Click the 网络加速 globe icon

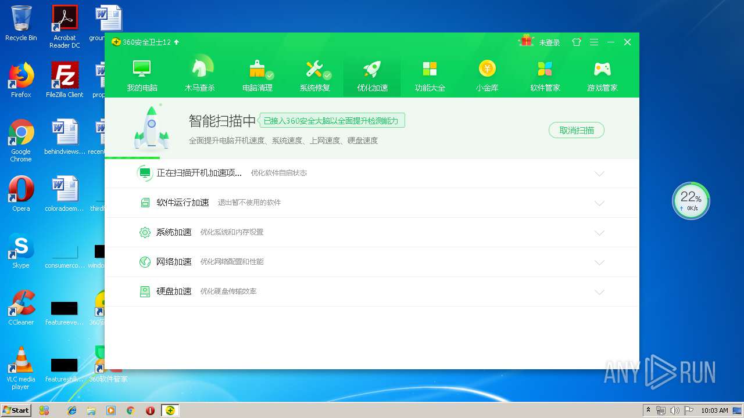coord(145,262)
